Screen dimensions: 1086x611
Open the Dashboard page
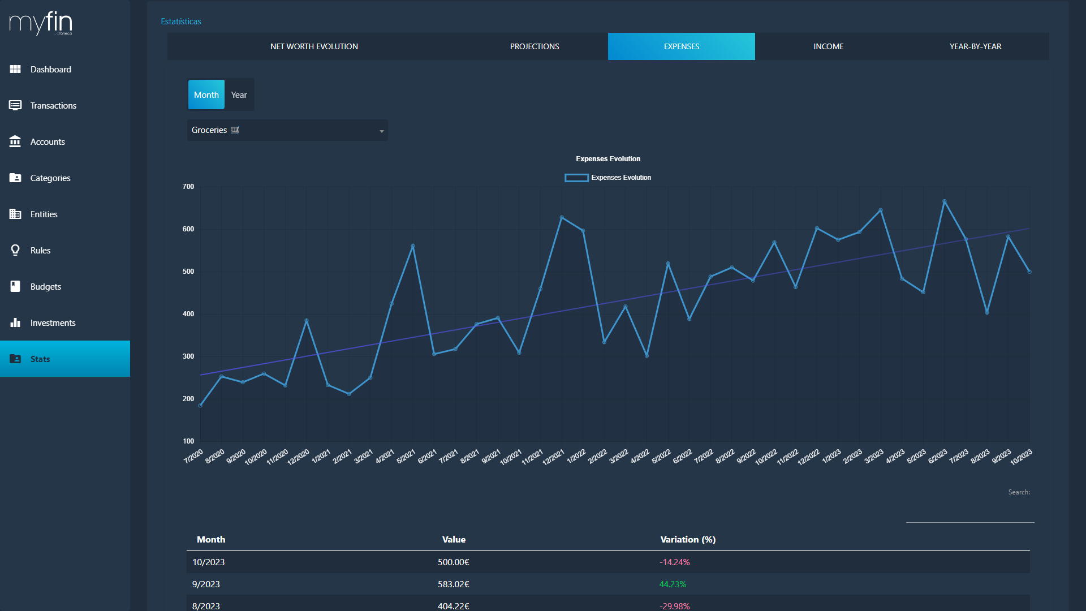[x=65, y=69]
